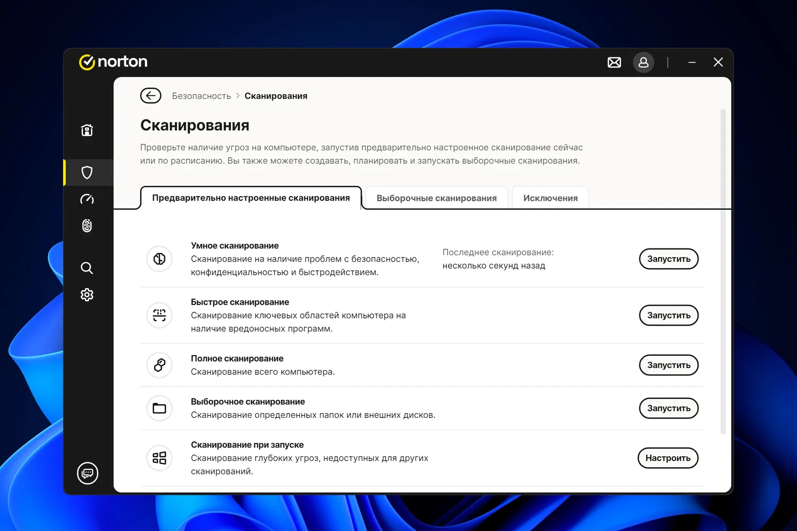The image size is (797, 531).
Task: Switch to Предварительно настроенные сканирования tab
Action: coord(251,198)
